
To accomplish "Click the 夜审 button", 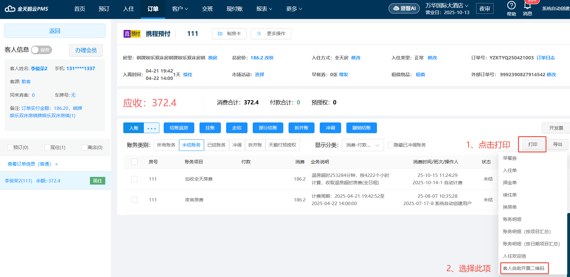I will point(485,9).
